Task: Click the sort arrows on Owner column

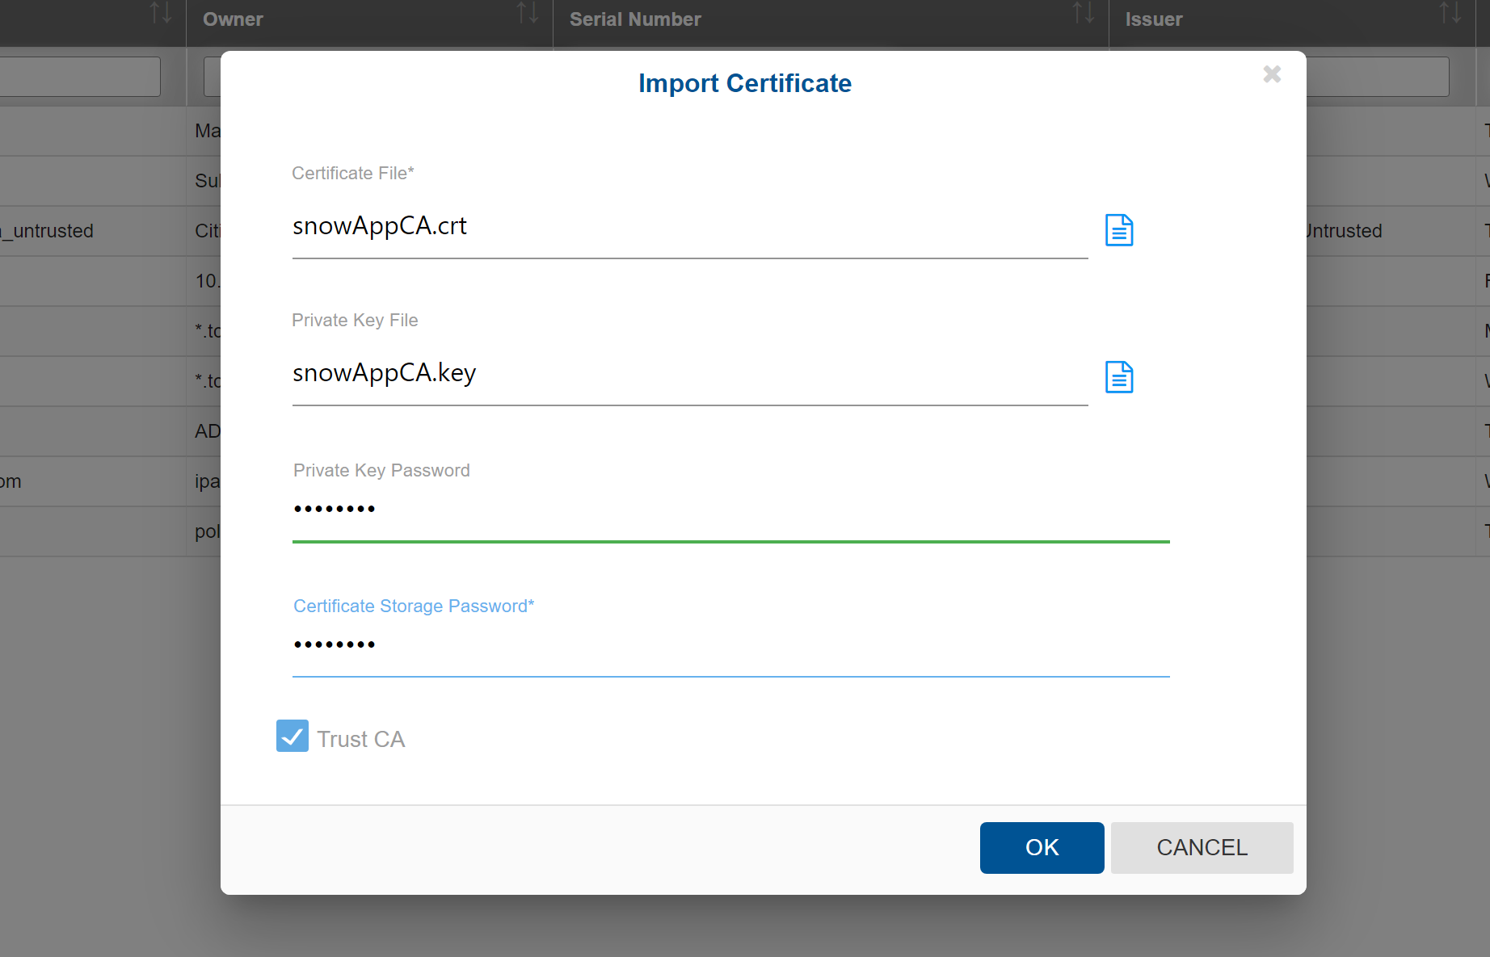Action: coord(528,13)
